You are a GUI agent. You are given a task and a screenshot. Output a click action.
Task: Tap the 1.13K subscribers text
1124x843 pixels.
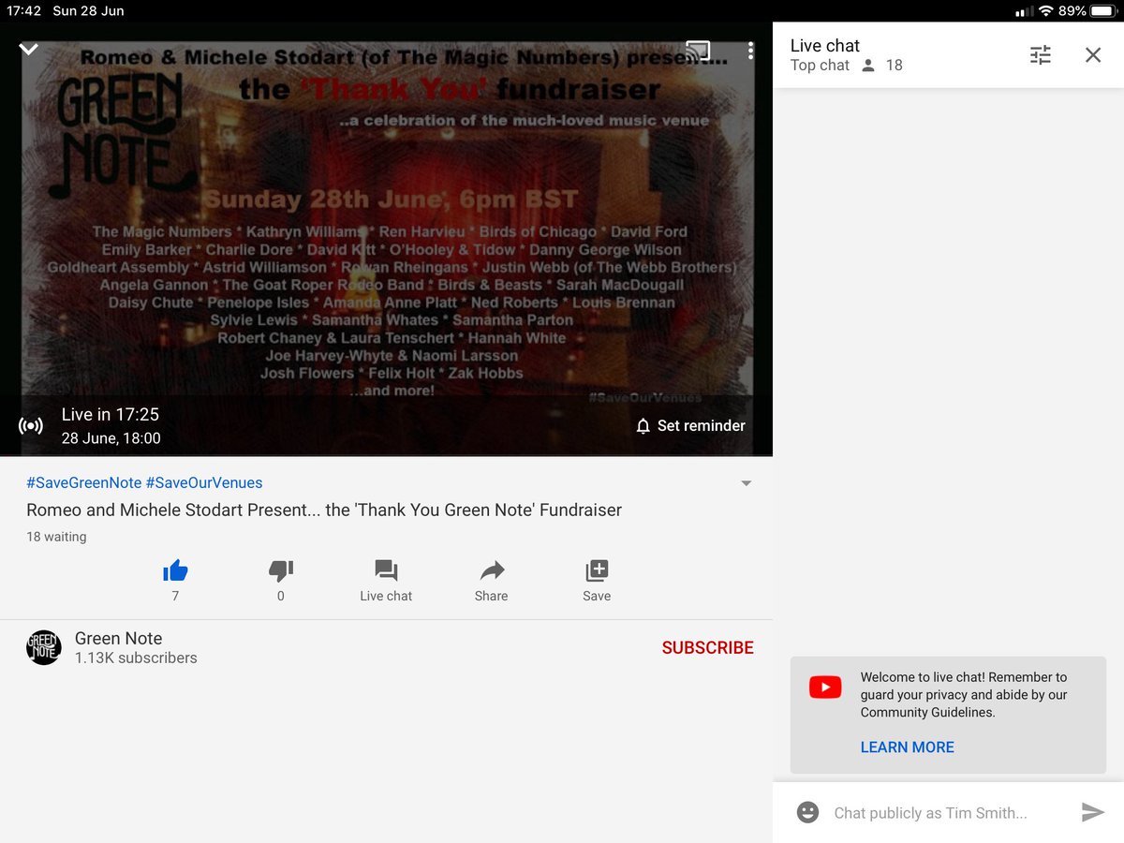tap(136, 658)
